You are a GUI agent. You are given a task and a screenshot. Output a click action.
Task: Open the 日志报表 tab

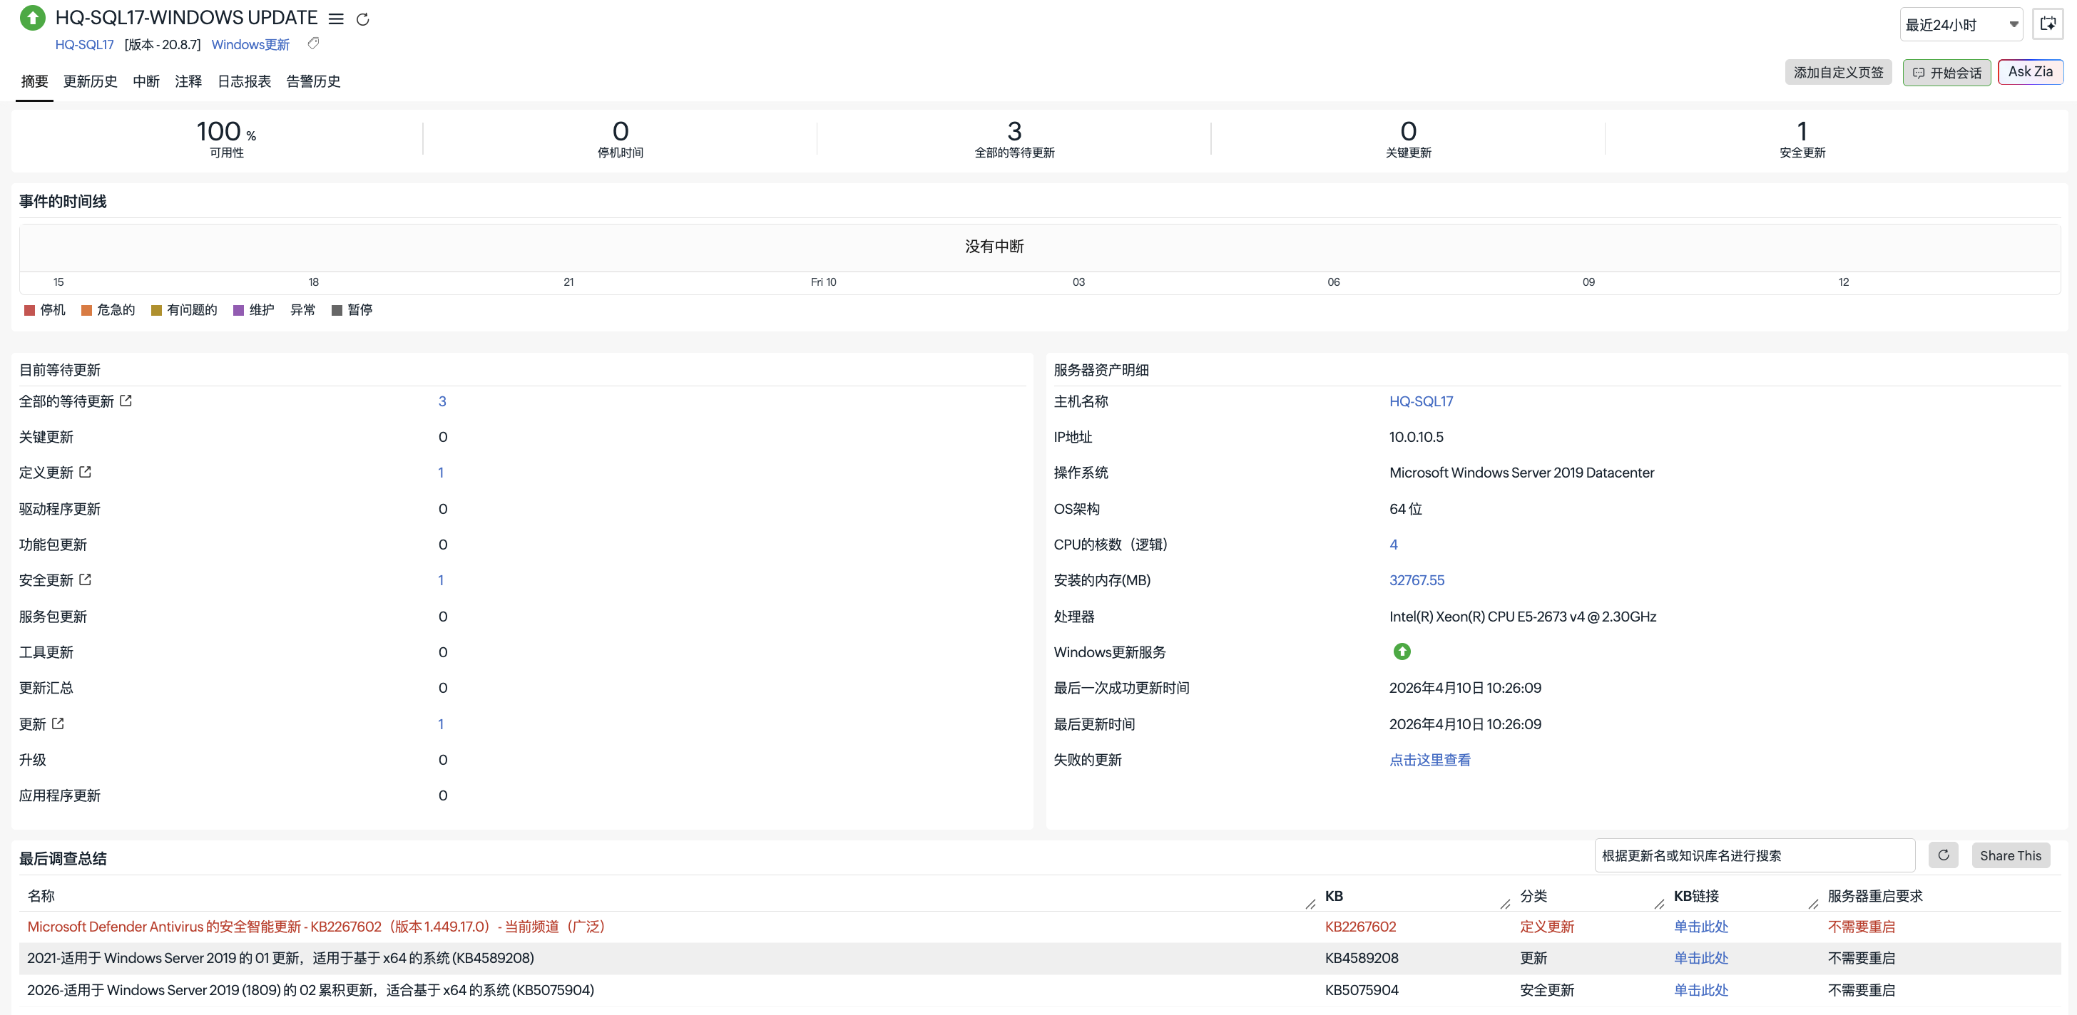(x=243, y=81)
